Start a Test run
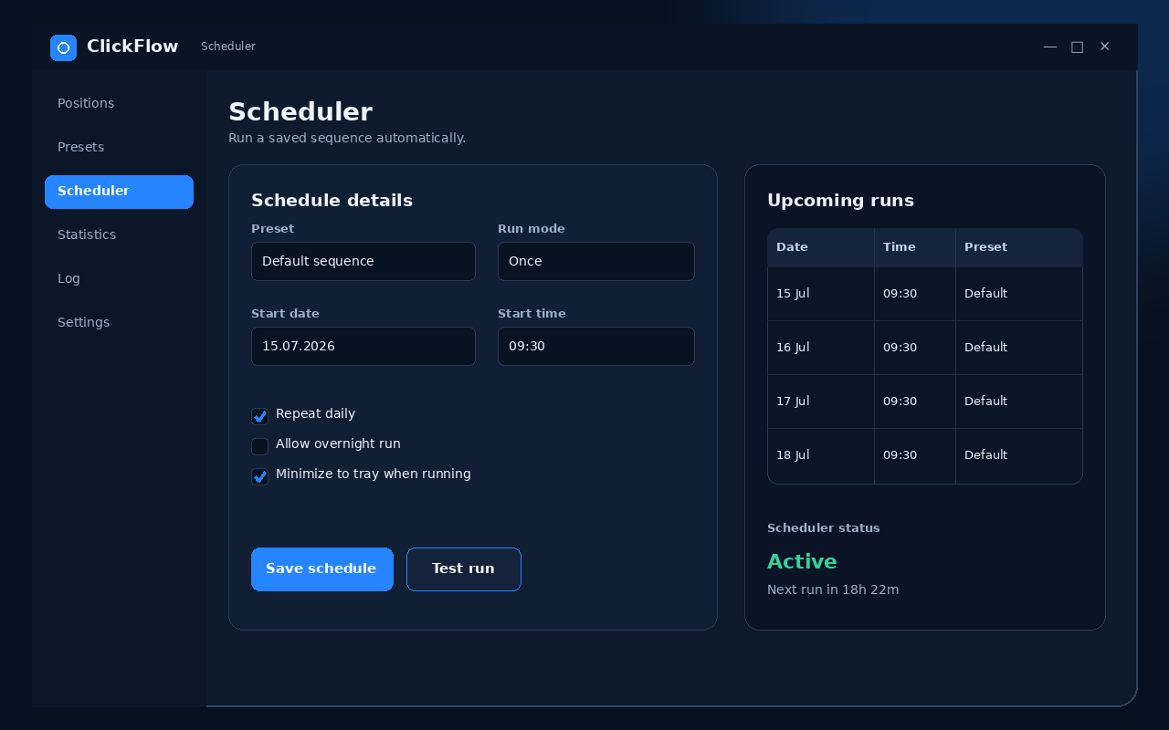This screenshot has width=1169, height=730. point(464,569)
